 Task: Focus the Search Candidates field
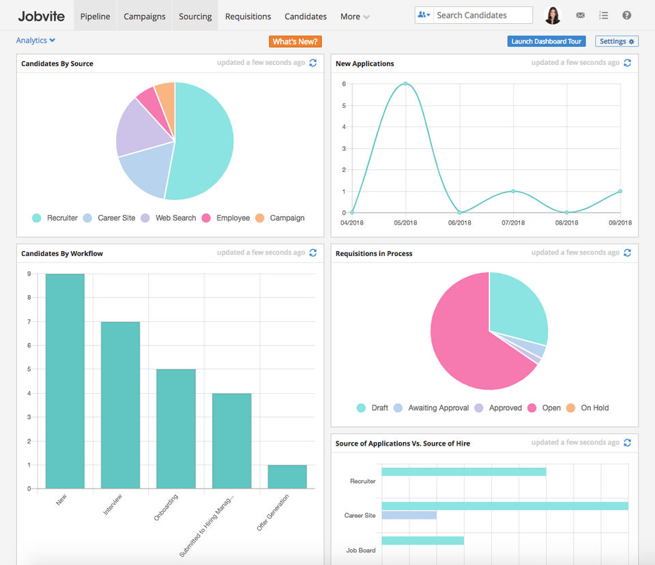(483, 15)
